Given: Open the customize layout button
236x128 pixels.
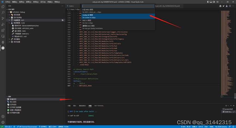Looking at the screenshot, I should coord(217,2).
